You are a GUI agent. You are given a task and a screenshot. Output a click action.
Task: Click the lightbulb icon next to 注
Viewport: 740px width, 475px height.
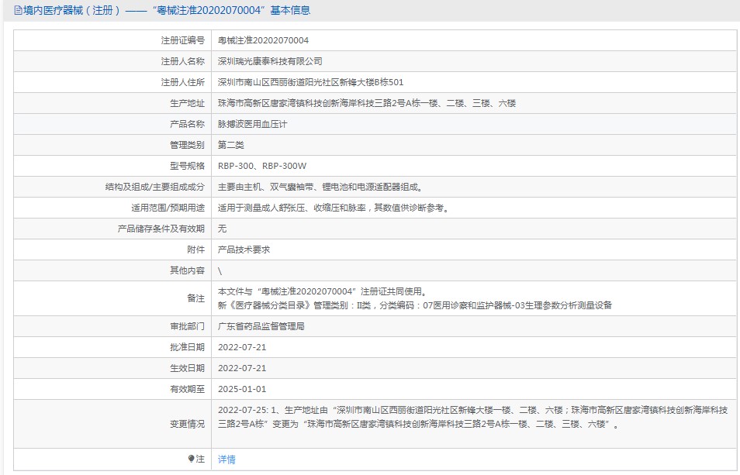click(x=191, y=459)
